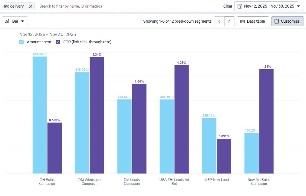Image resolution: width=306 pixels, height=196 pixels.
Task: Click the MEP New Lead amount spent bar
Action: point(209,145)
